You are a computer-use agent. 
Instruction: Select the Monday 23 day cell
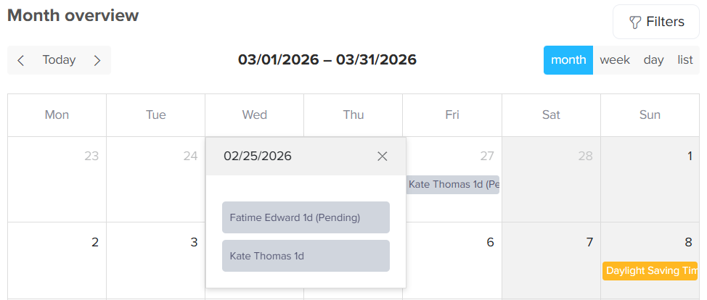(x=57, y=185)
